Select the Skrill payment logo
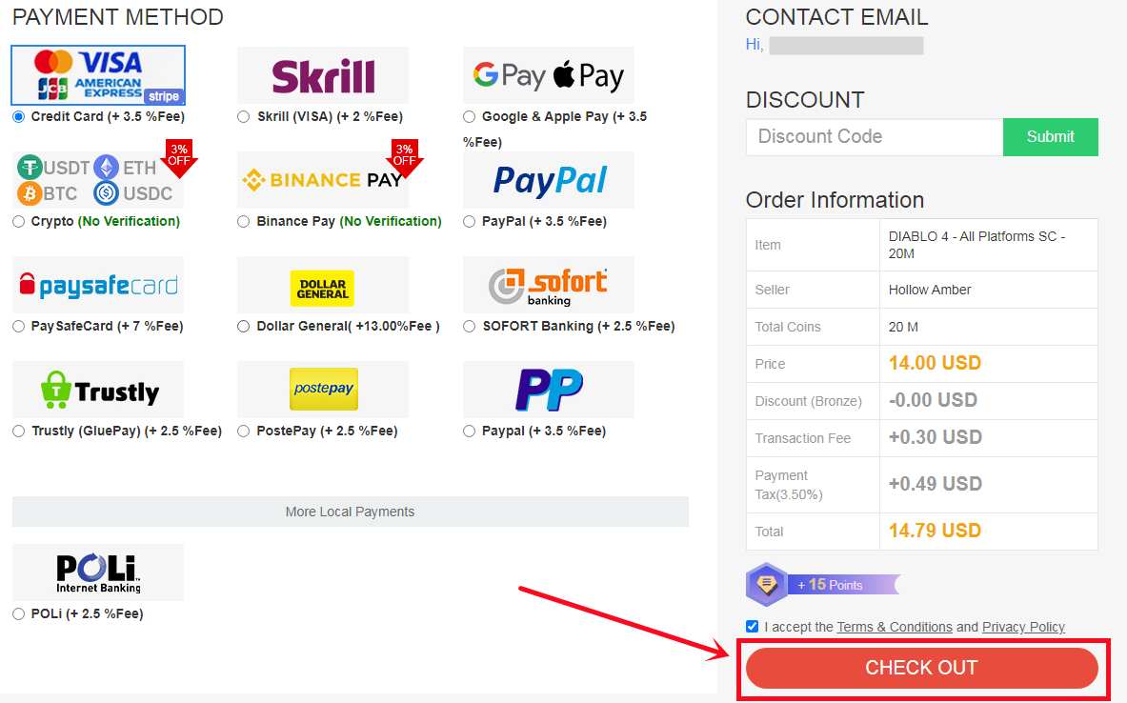This screenshot has height=703, width=1127. [x=323, y=75]
